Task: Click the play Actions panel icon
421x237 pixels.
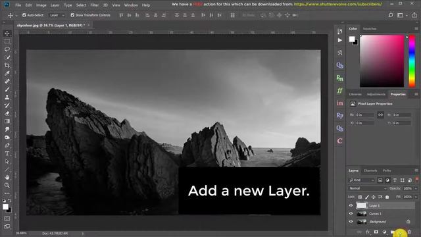Action: coord(340,40)
